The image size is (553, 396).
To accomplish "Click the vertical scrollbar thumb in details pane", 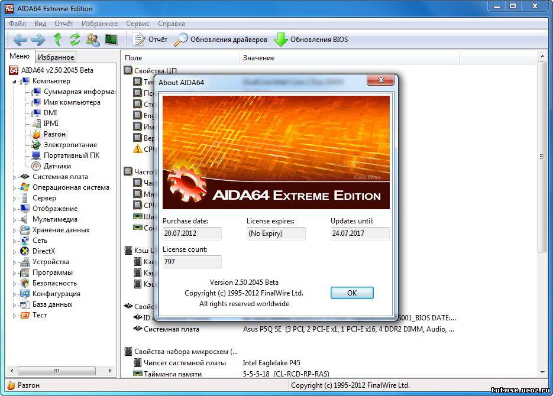I will 542,157.
